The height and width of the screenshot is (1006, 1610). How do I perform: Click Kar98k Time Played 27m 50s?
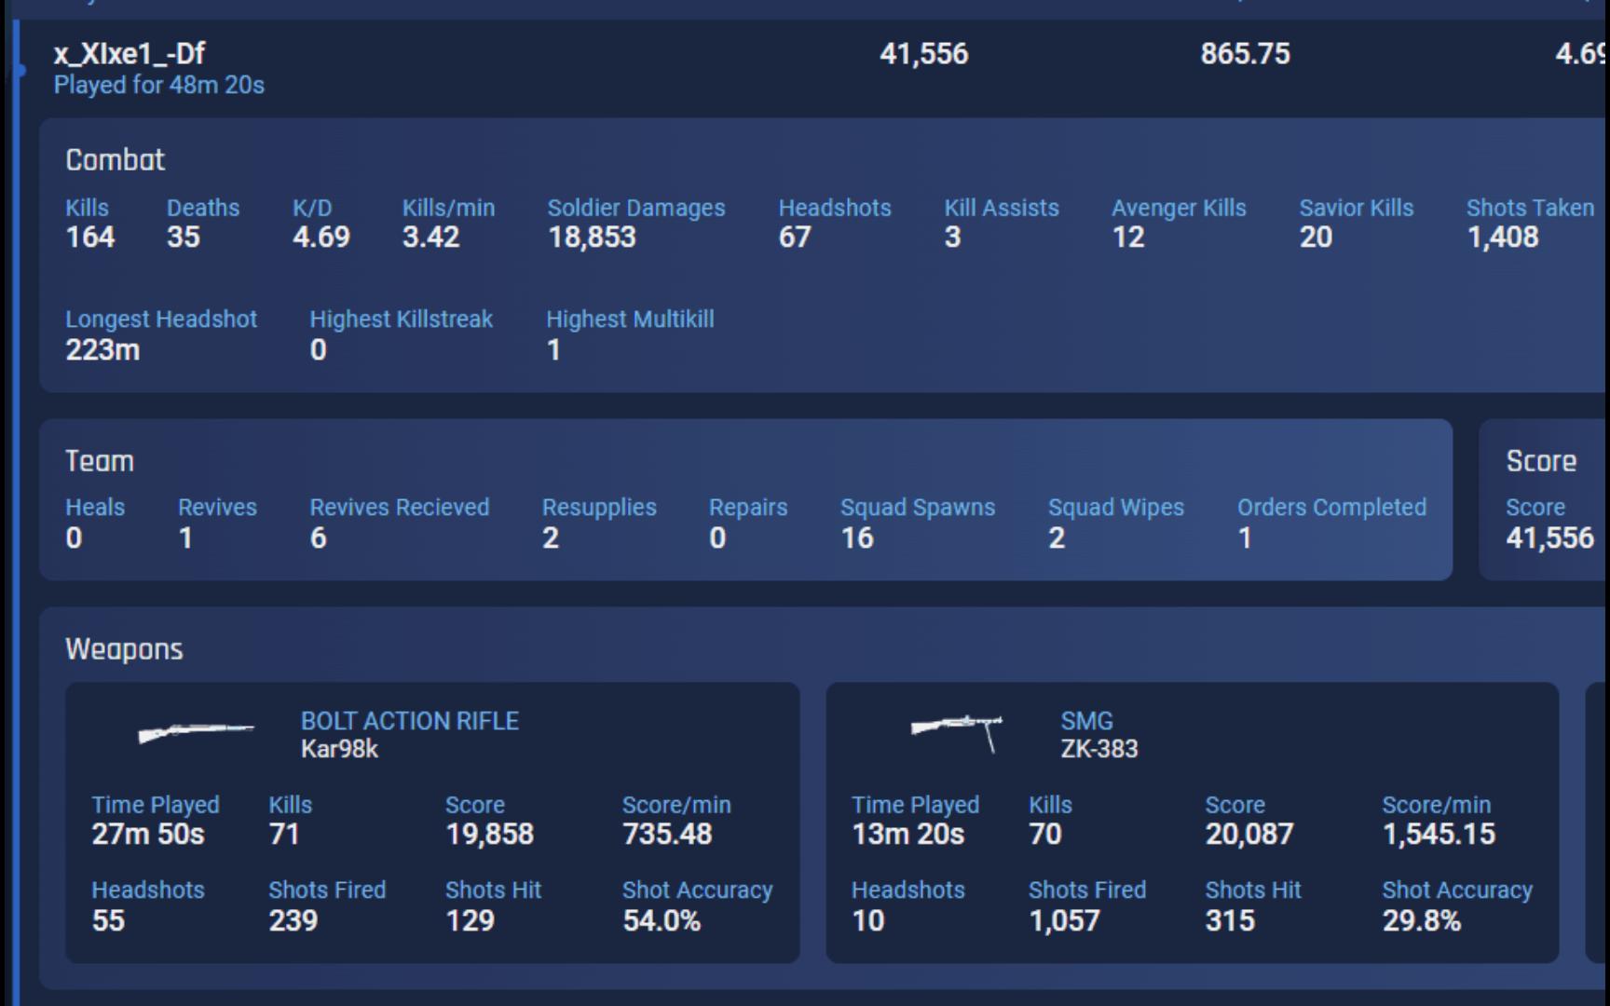coord(148,834)
